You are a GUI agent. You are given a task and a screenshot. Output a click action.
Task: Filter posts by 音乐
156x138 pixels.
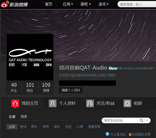[x=57, y=127]
